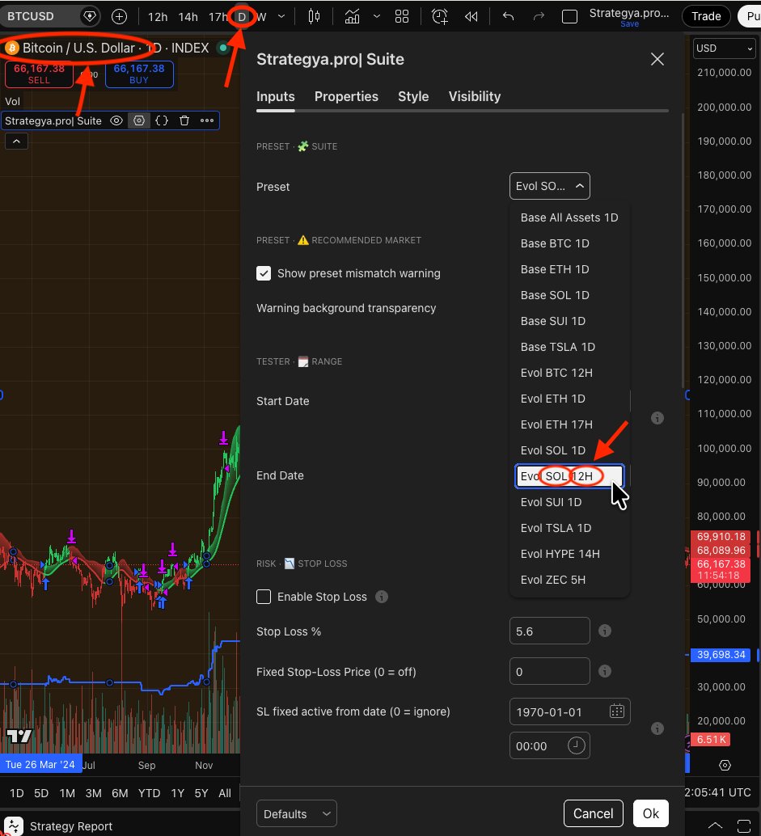Open the BTCUSD symbol search

31,16
